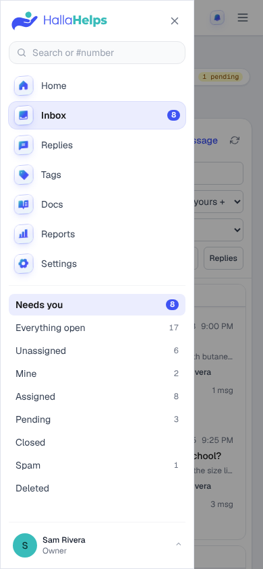Show the Everything open view
Viewport: 263px width, 569px height.
pyautogui.click(x=97, y=328)
